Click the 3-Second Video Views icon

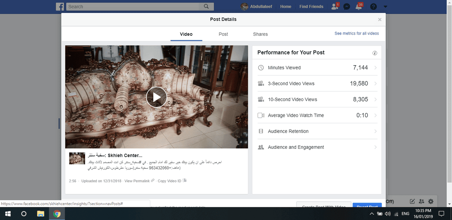(261, 84)
